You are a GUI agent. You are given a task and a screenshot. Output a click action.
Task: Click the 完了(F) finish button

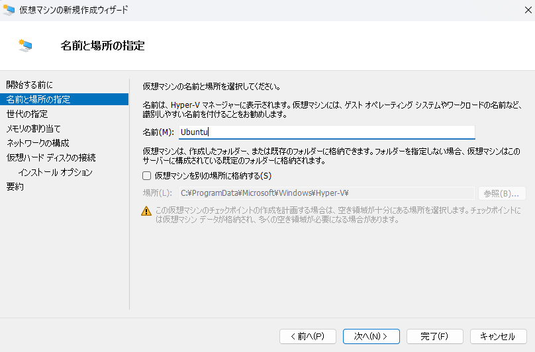click(x=434, y=336)
